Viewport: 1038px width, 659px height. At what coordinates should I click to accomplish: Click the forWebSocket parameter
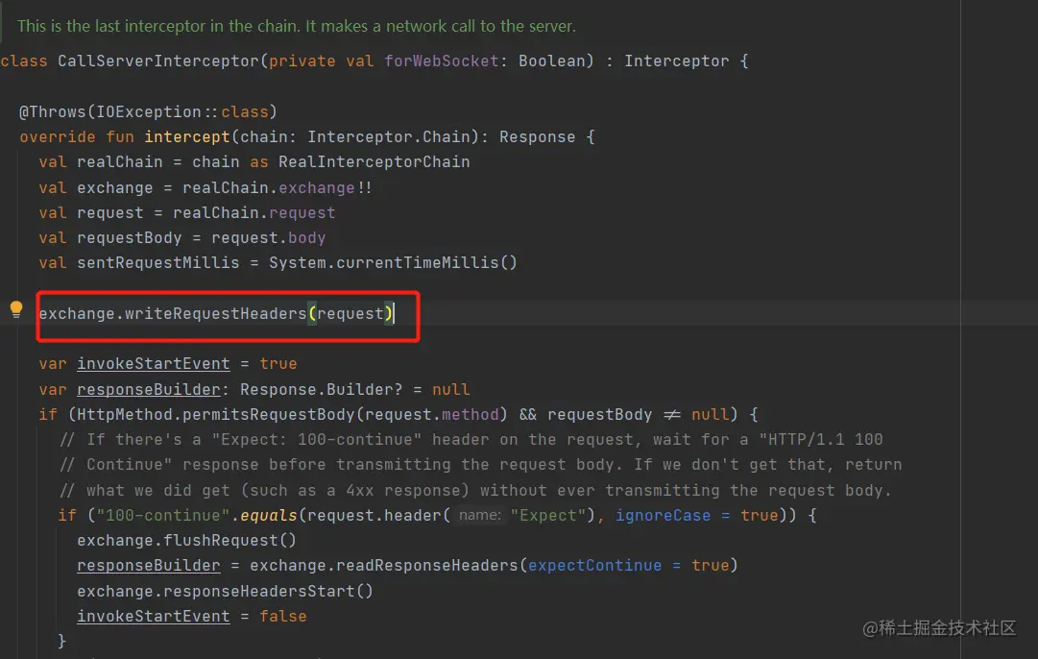click(x=442, y=61)
